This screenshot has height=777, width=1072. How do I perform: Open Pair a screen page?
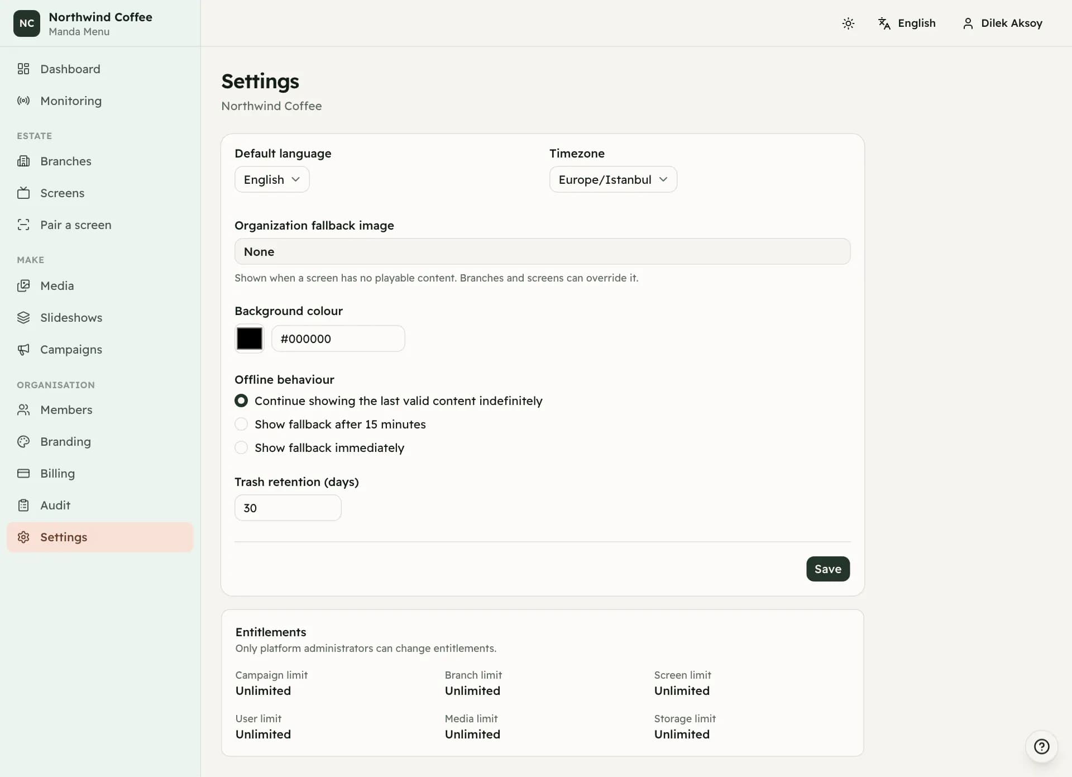pos(100,225)
